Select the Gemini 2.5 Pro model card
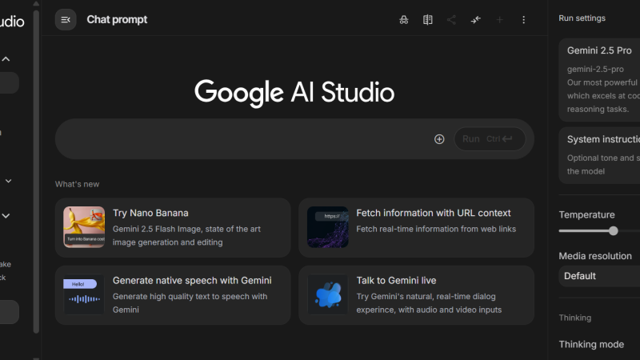The height and width of the screenshot is (360, 640). click(x=599, y=80)
